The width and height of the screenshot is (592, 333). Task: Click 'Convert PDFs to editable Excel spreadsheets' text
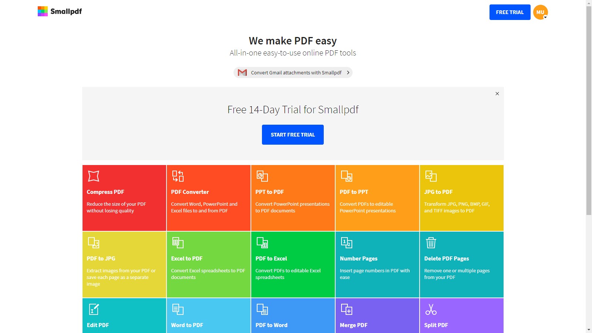[x=288, y=274]
